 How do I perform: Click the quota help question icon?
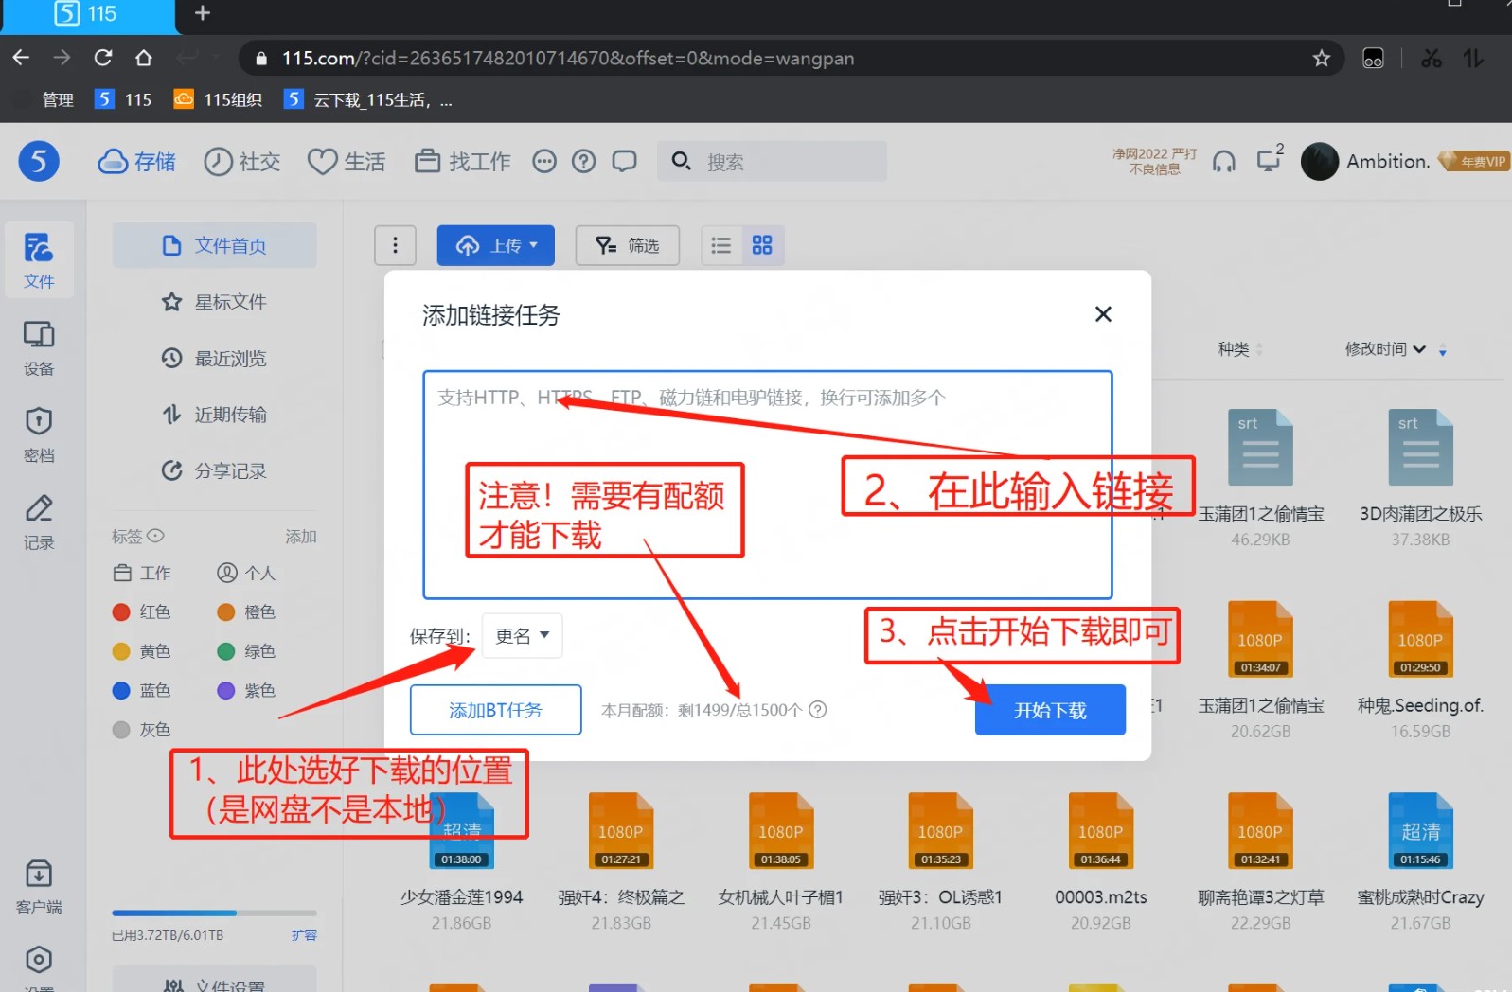[818, 710]
